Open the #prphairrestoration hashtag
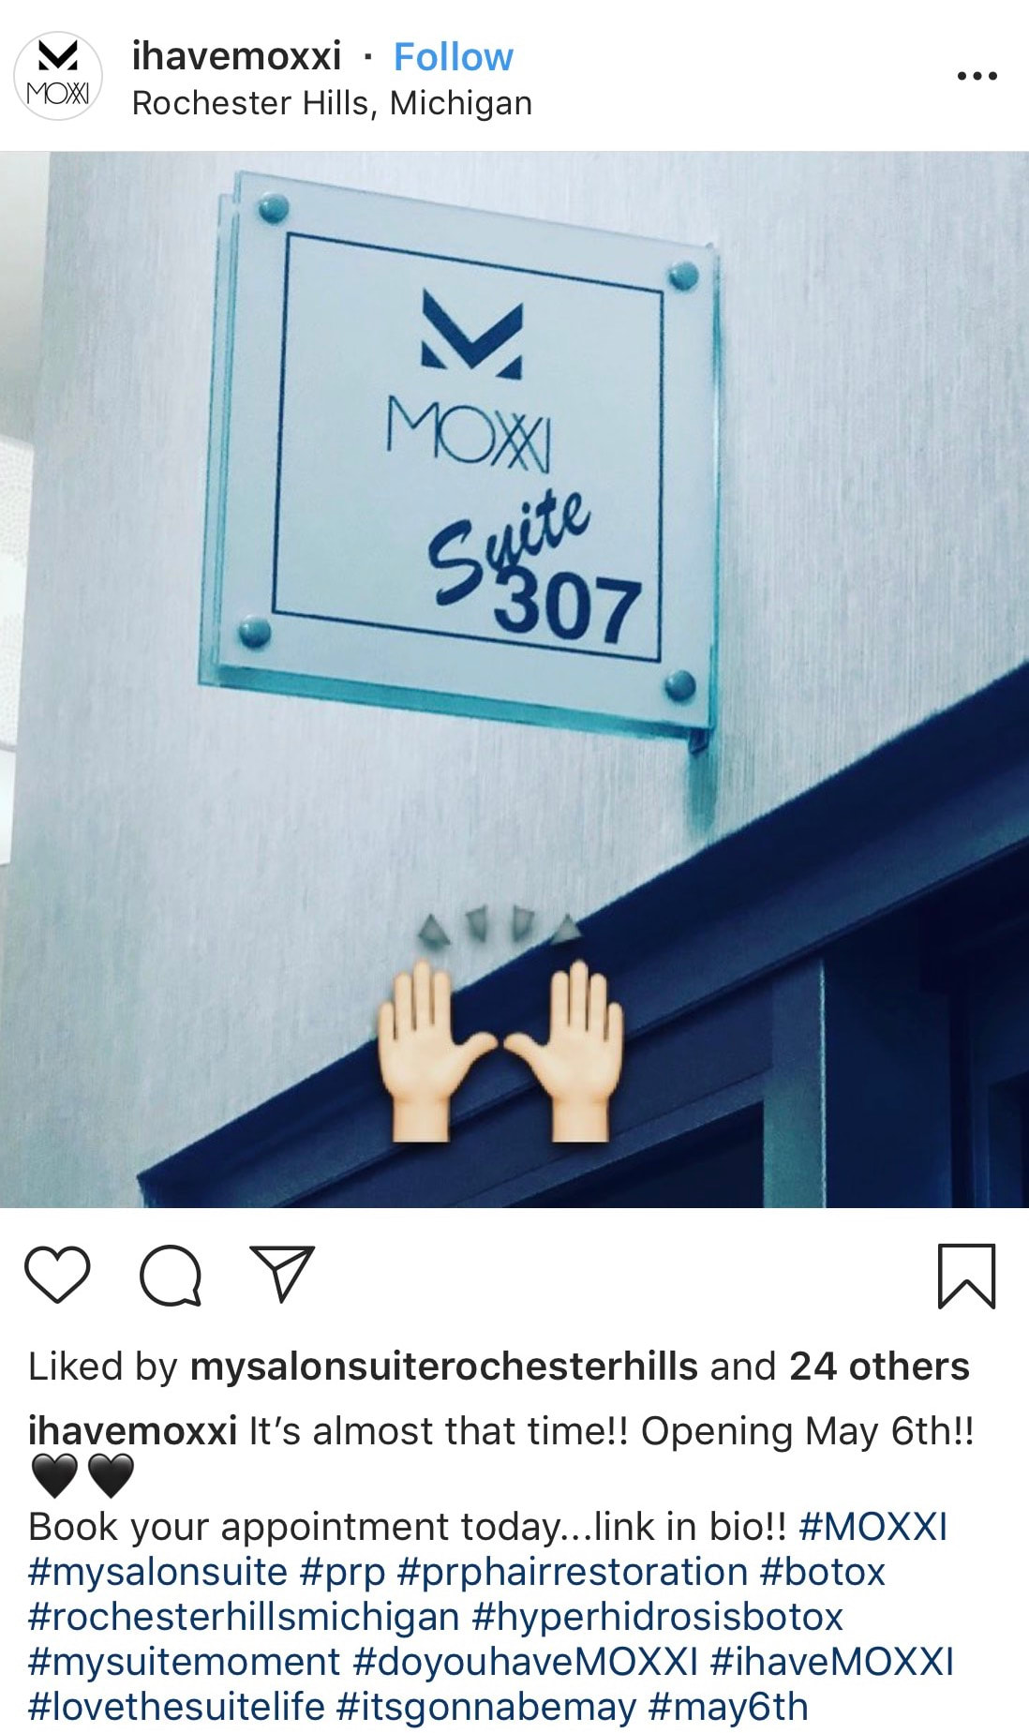This screenshot has width=1029, height=1733. click(572, 1572)
